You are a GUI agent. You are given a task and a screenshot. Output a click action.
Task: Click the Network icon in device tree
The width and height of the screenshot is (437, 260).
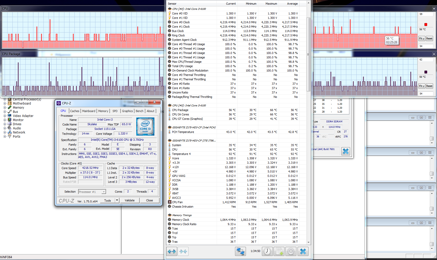(x=10, y=132)
